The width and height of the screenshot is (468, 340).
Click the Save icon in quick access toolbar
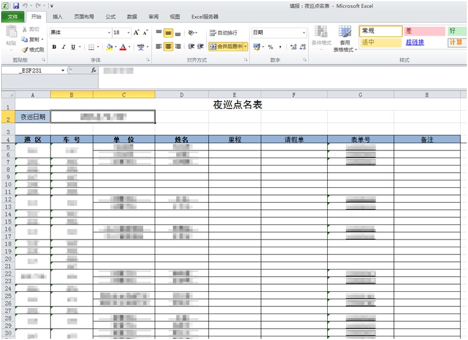(16, 5)
